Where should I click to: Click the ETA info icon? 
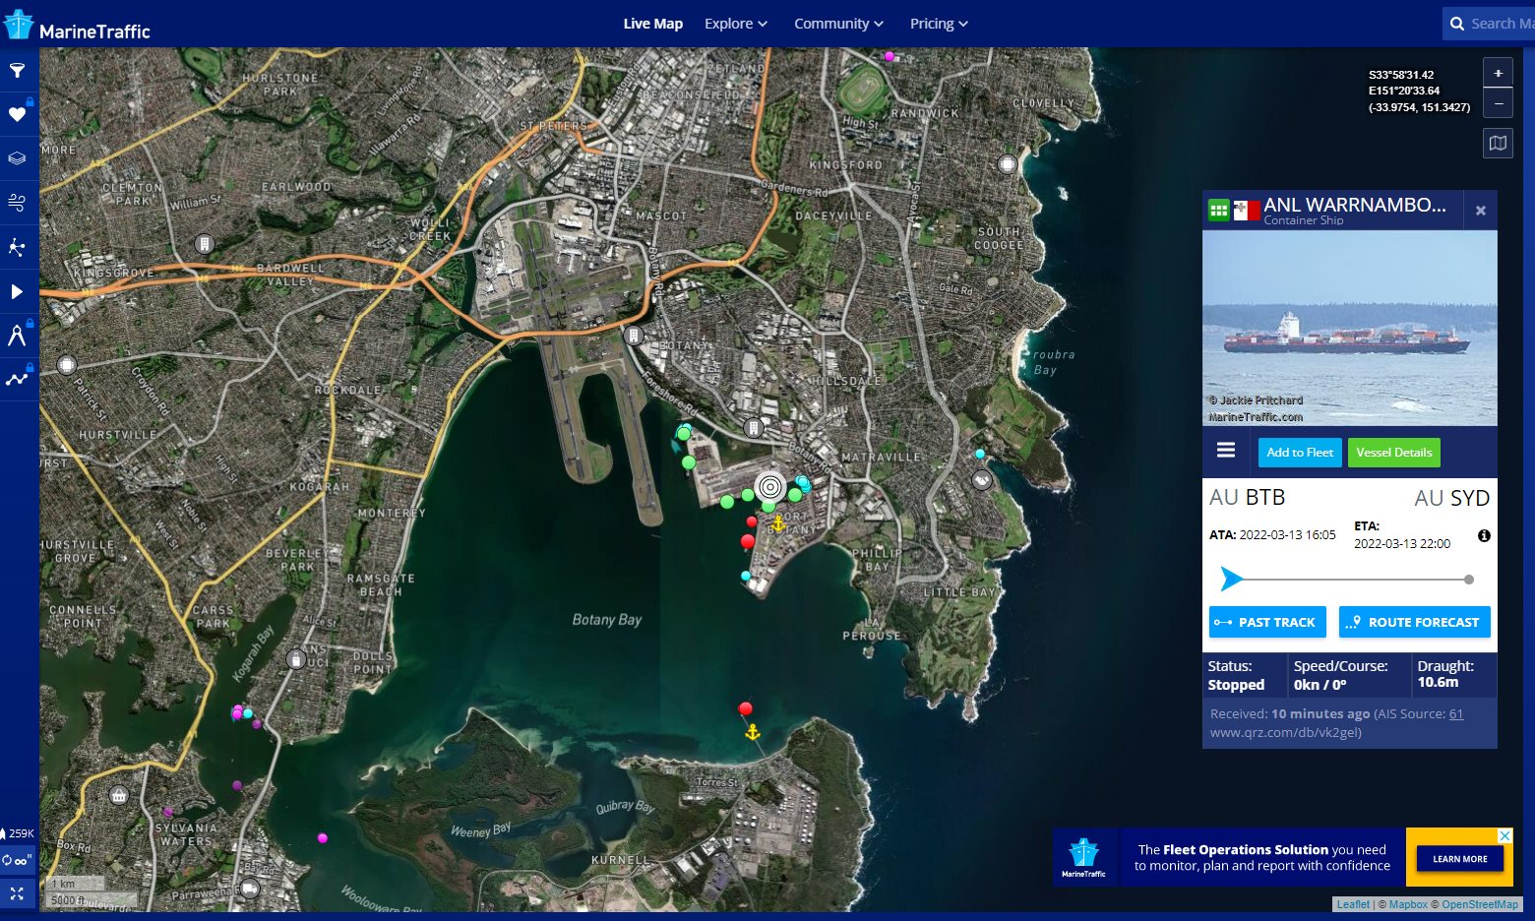pyautogui.click(x=1484, y=536)
